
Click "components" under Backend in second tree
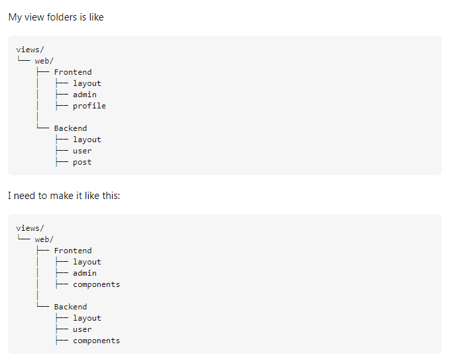pyautogui.click(x=96, y=341)
